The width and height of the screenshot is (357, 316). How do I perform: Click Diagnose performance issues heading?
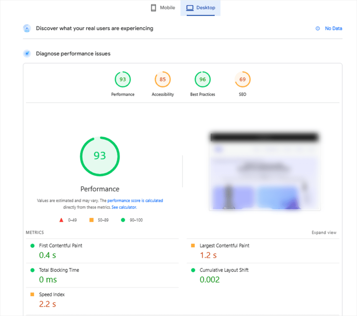(73, 54)
